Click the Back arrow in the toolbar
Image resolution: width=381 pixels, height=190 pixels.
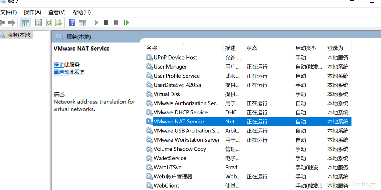coord(3,23)
